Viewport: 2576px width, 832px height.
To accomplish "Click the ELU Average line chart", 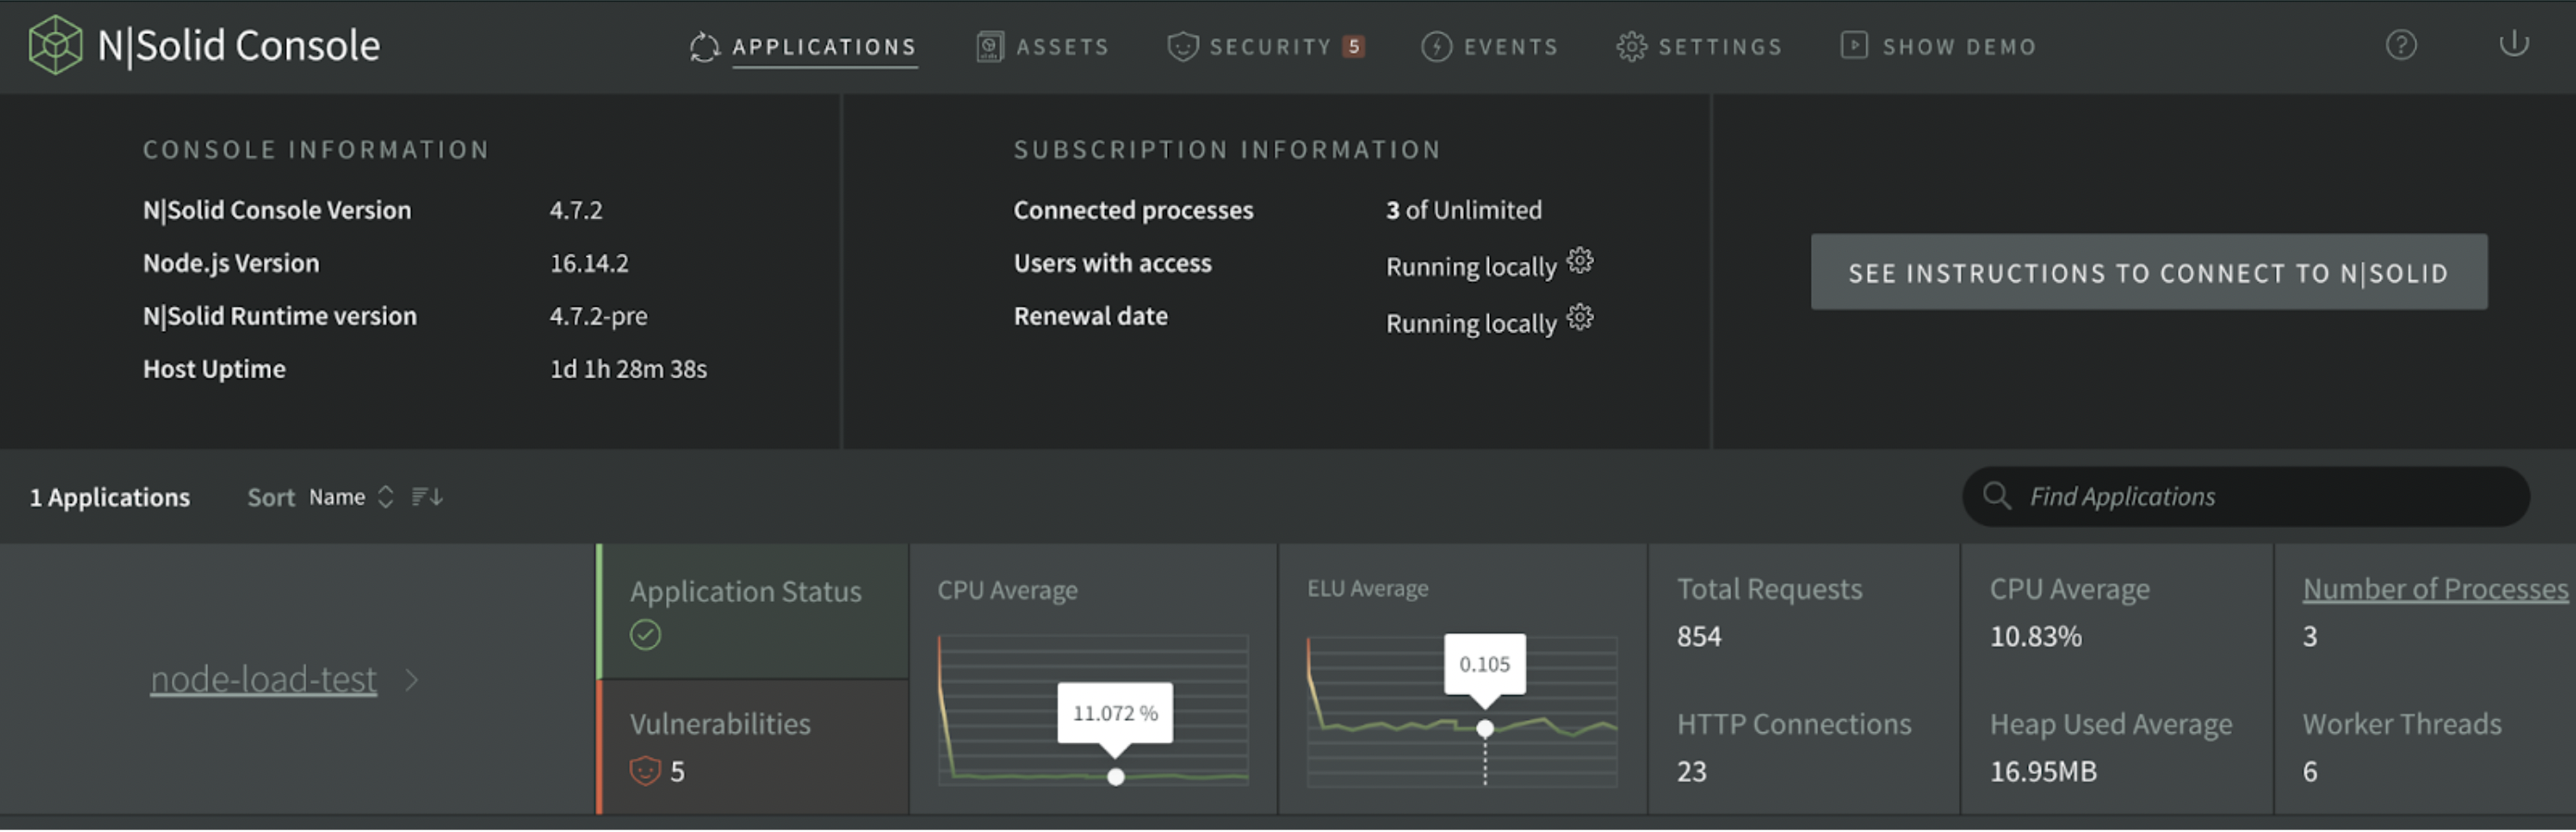I will (x=1462, y=711).
